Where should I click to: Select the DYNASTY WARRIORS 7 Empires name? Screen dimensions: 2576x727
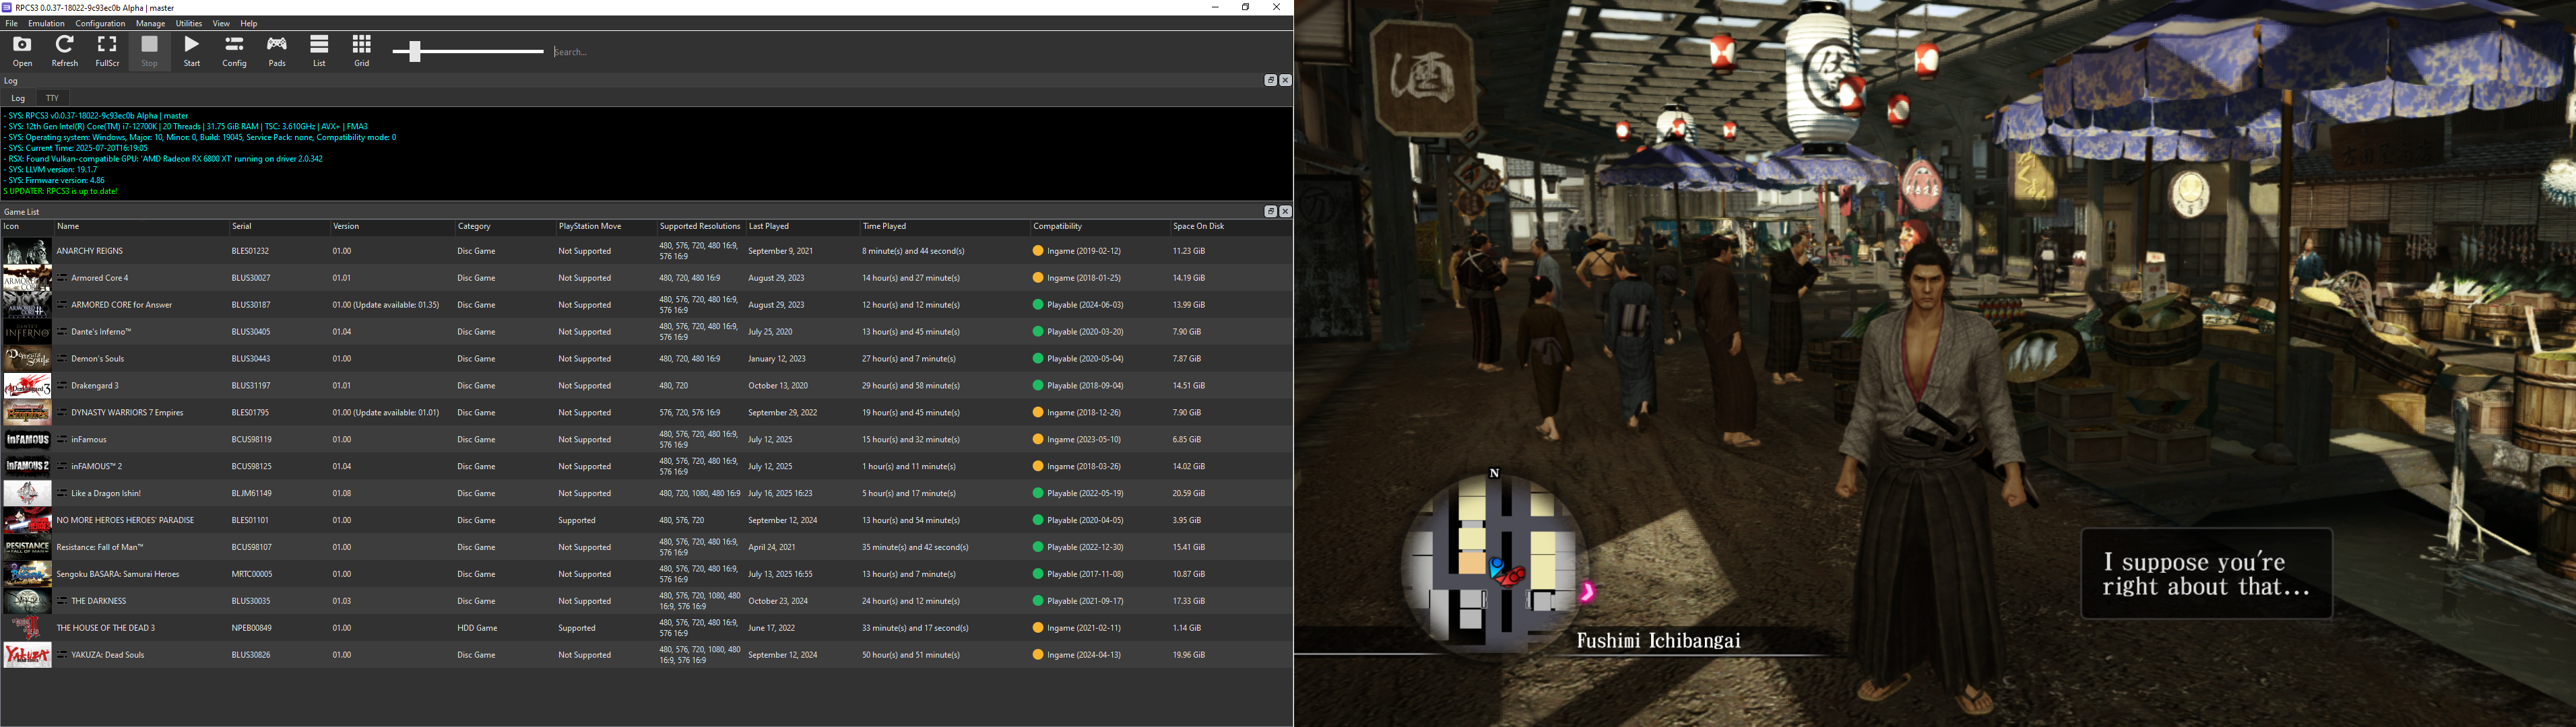127,413
